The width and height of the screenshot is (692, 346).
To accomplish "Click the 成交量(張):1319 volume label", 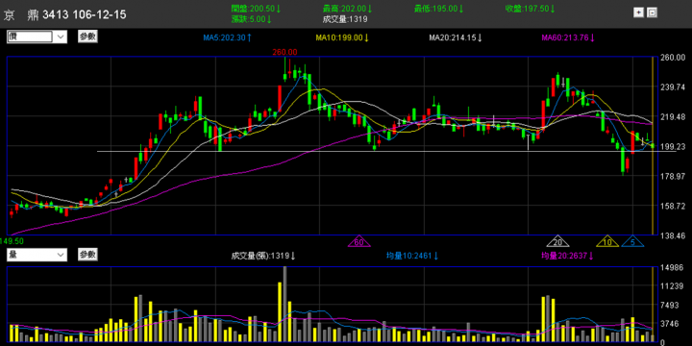I will coord(263,256).
